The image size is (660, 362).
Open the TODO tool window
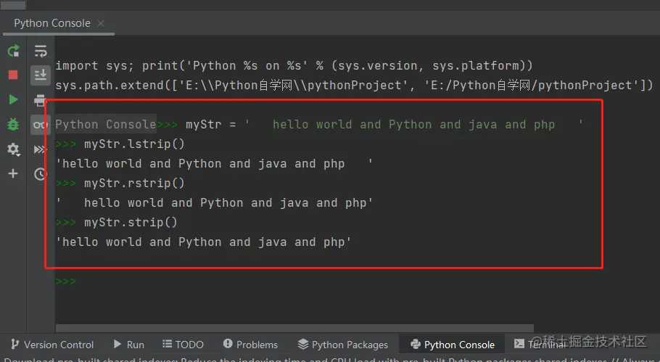[x=183, y=345]
